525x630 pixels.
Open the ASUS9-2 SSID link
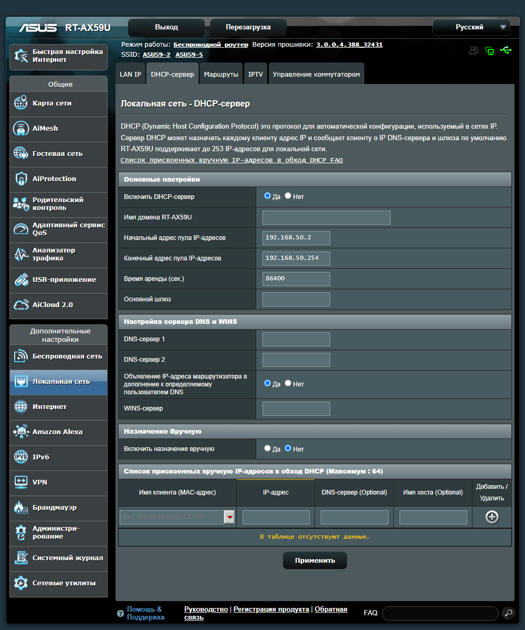click(156, 55)
